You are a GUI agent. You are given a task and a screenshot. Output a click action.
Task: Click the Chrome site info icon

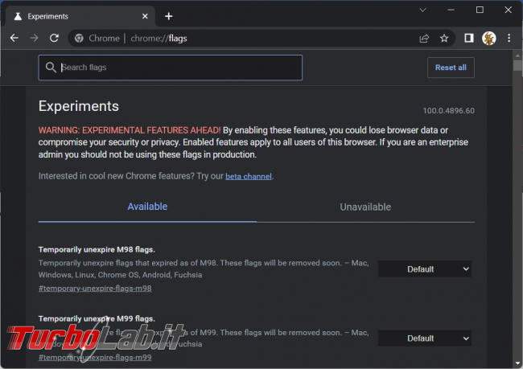pyautogui.click(x=79, y=39)
